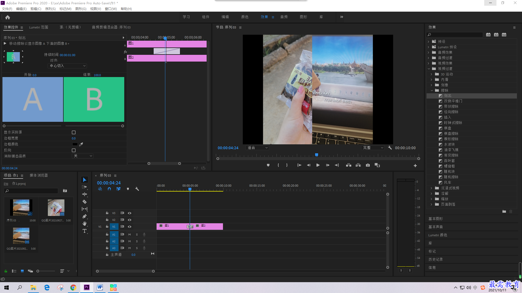The height and width of the screenshot is (293, 522).
Task: Expand the 溶解 folder
Action: coord(431,194)
